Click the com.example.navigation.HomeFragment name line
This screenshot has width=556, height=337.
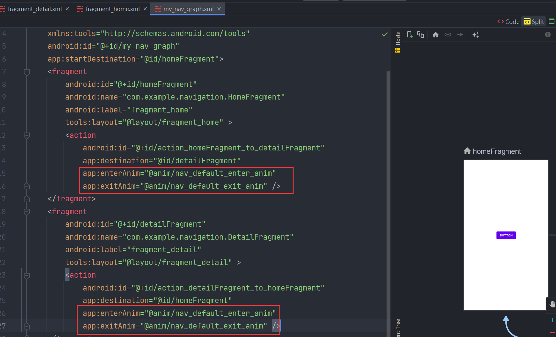pyautogui.click(x=175, y=97)
